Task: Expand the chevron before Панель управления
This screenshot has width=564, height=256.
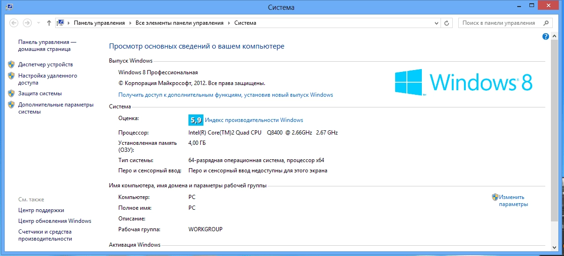Action: pyautogui.click(x=69, y=23)
